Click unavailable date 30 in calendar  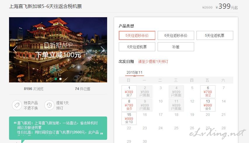coord(145,141)
